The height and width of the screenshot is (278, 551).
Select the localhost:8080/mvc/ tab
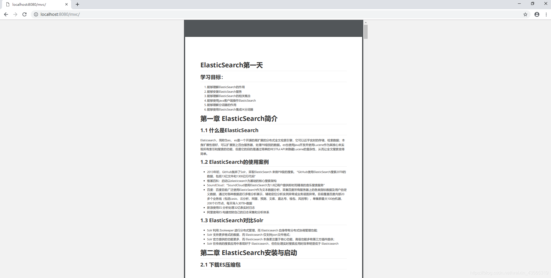point(36,5)
